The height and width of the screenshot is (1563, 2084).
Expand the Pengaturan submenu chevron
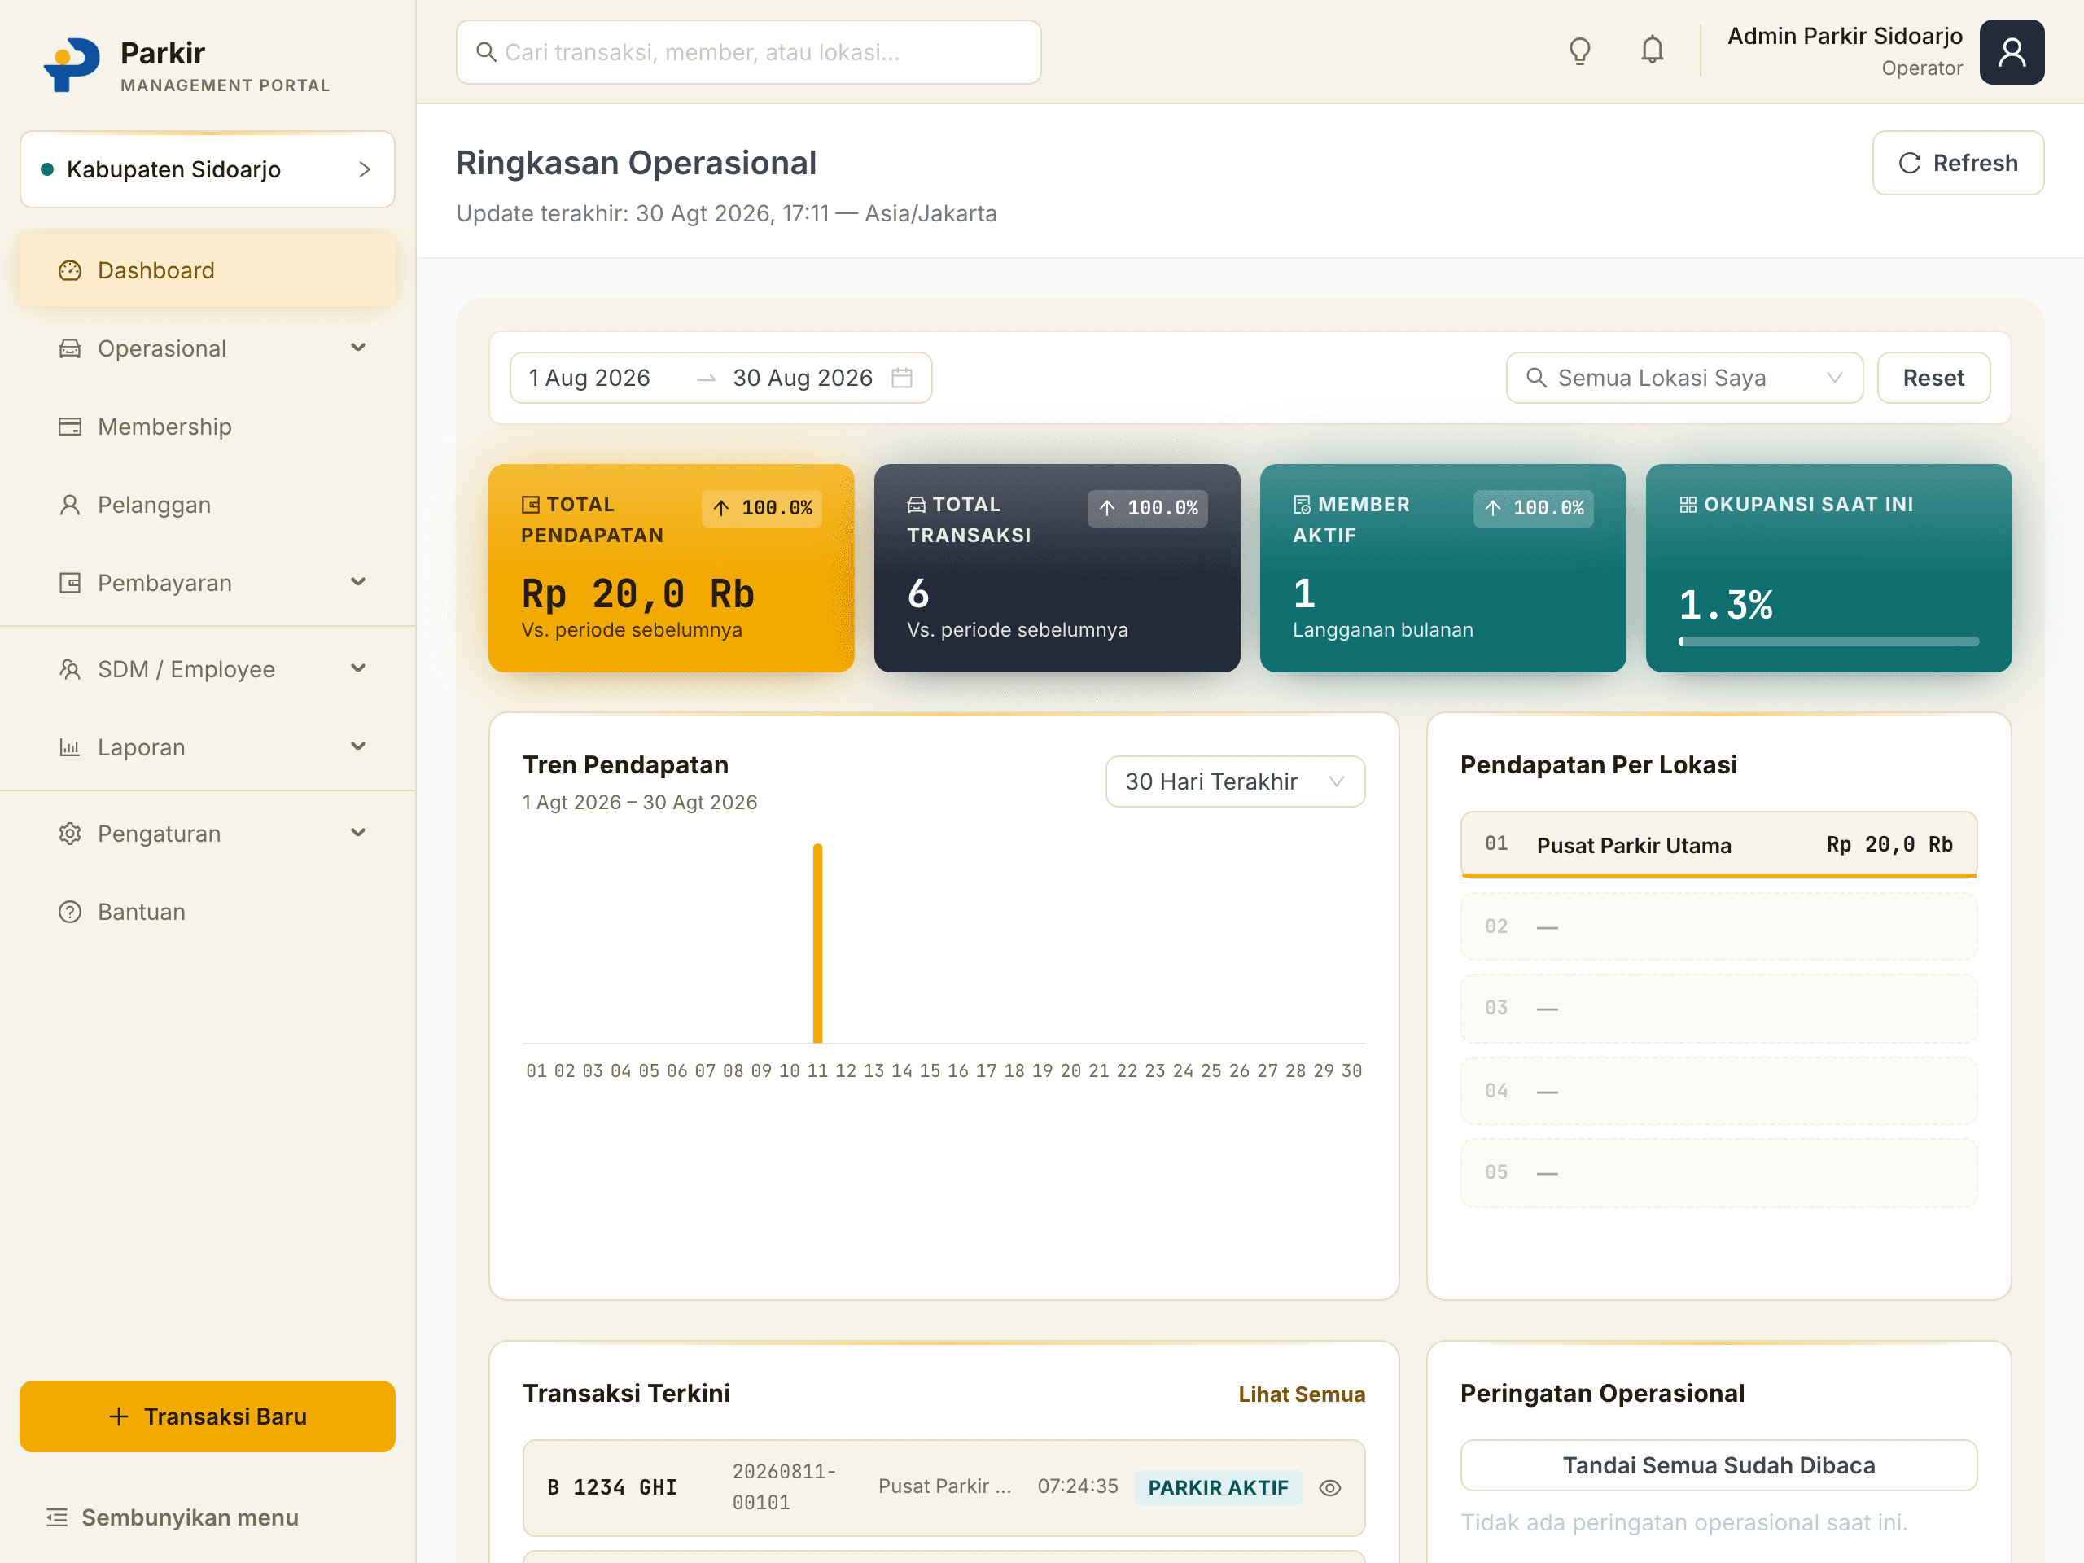pos(358,833)
